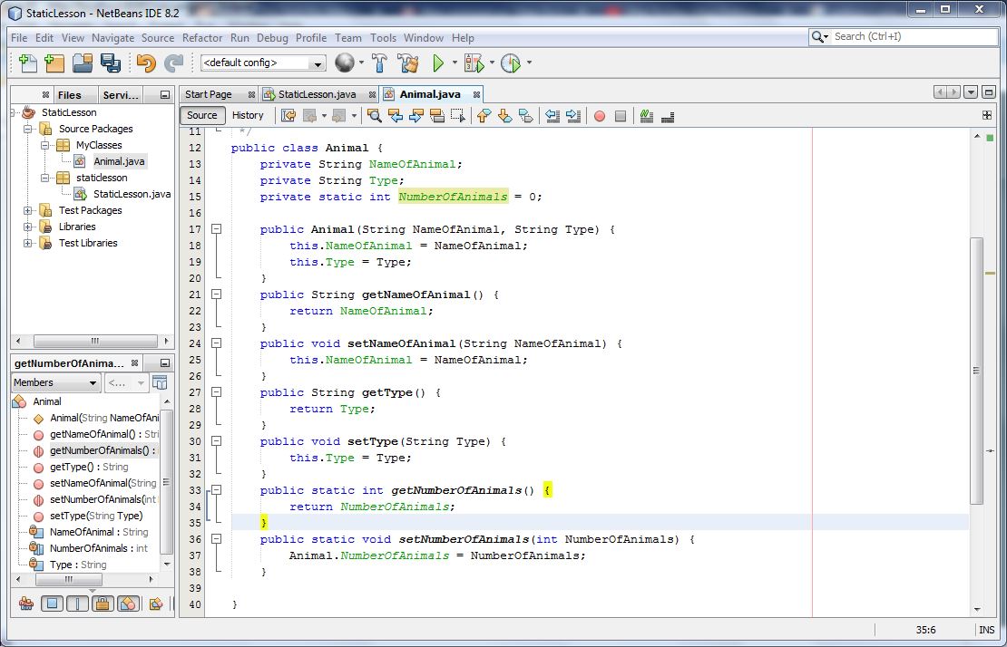Click the Previous Bookmark icon

(484, 115)
